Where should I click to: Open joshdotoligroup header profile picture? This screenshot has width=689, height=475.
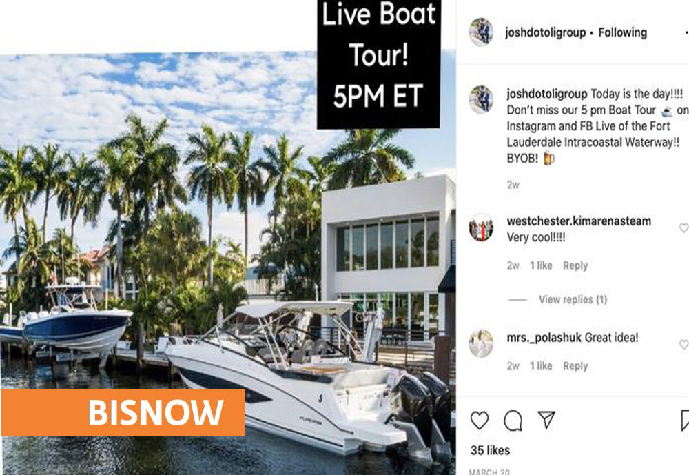(481, 32)
